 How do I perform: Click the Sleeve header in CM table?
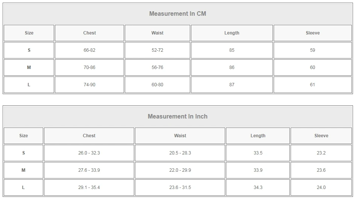pyautogui.click(x=312, y=33)
